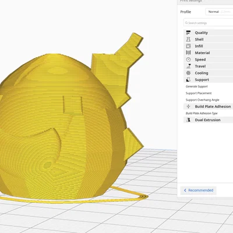Click the Travel category icon
Viewport: 233px width, 233px height.
click(188, 66)
